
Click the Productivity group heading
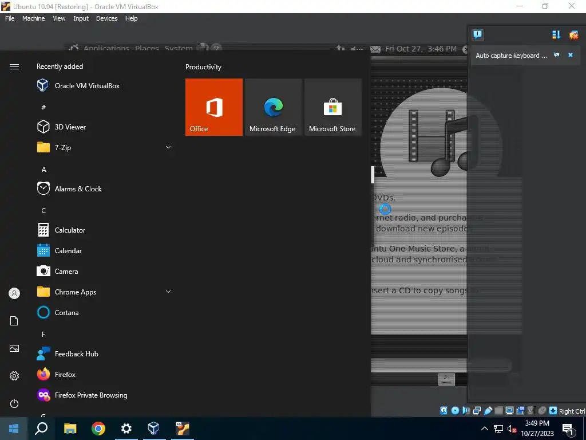click(x=203, y=67)
